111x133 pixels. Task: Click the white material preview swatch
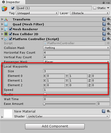(8, 114)
